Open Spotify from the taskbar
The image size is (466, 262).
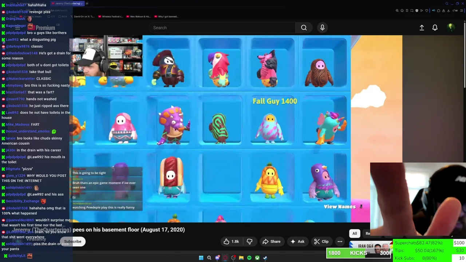pyautogui.click(x=249, y=258)
